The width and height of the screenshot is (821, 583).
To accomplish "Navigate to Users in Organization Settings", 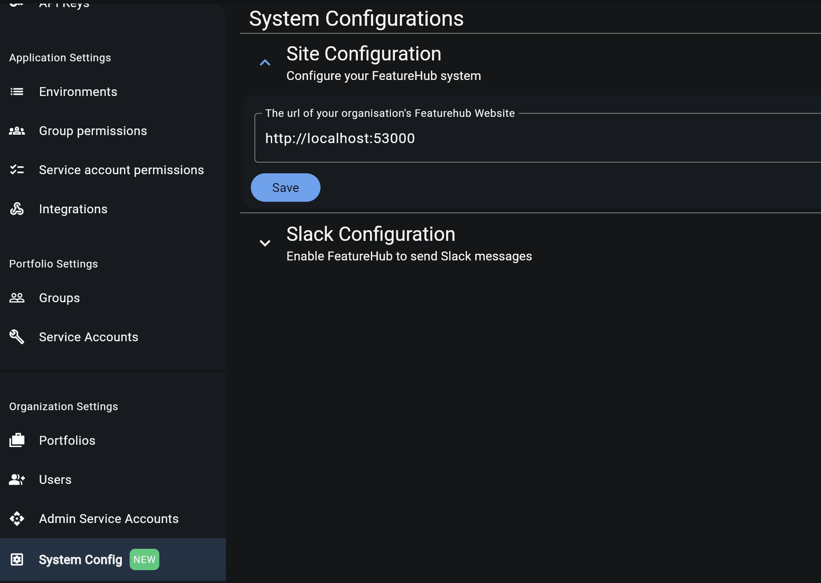I will point(55,479).
